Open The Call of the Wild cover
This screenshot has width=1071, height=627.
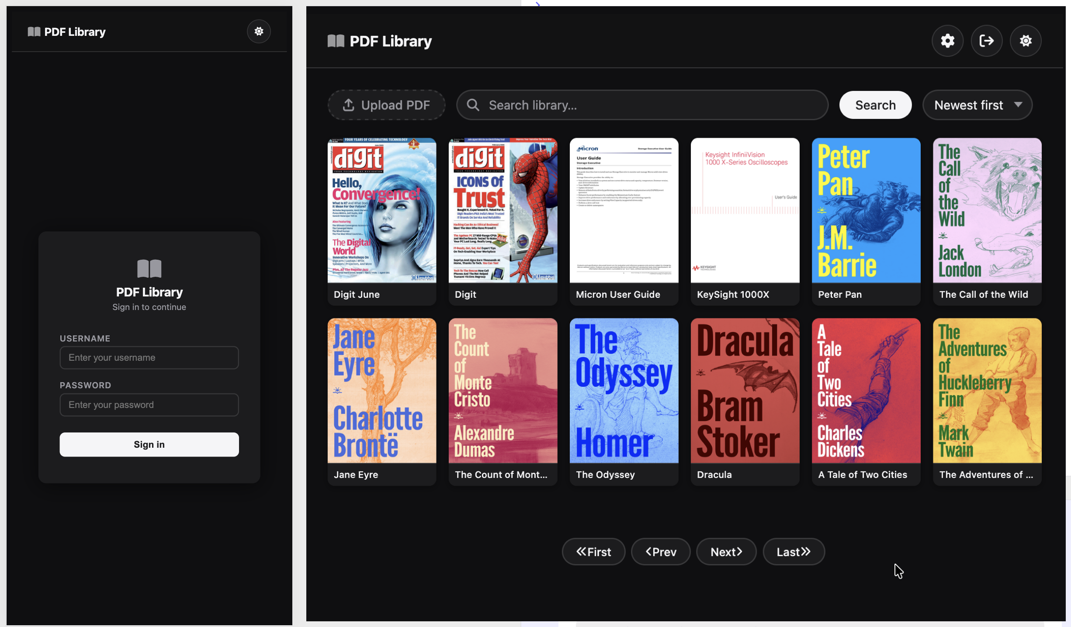987,210
